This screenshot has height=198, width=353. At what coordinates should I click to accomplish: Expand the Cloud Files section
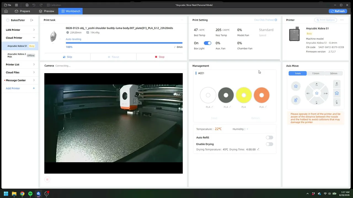[20, 72]
